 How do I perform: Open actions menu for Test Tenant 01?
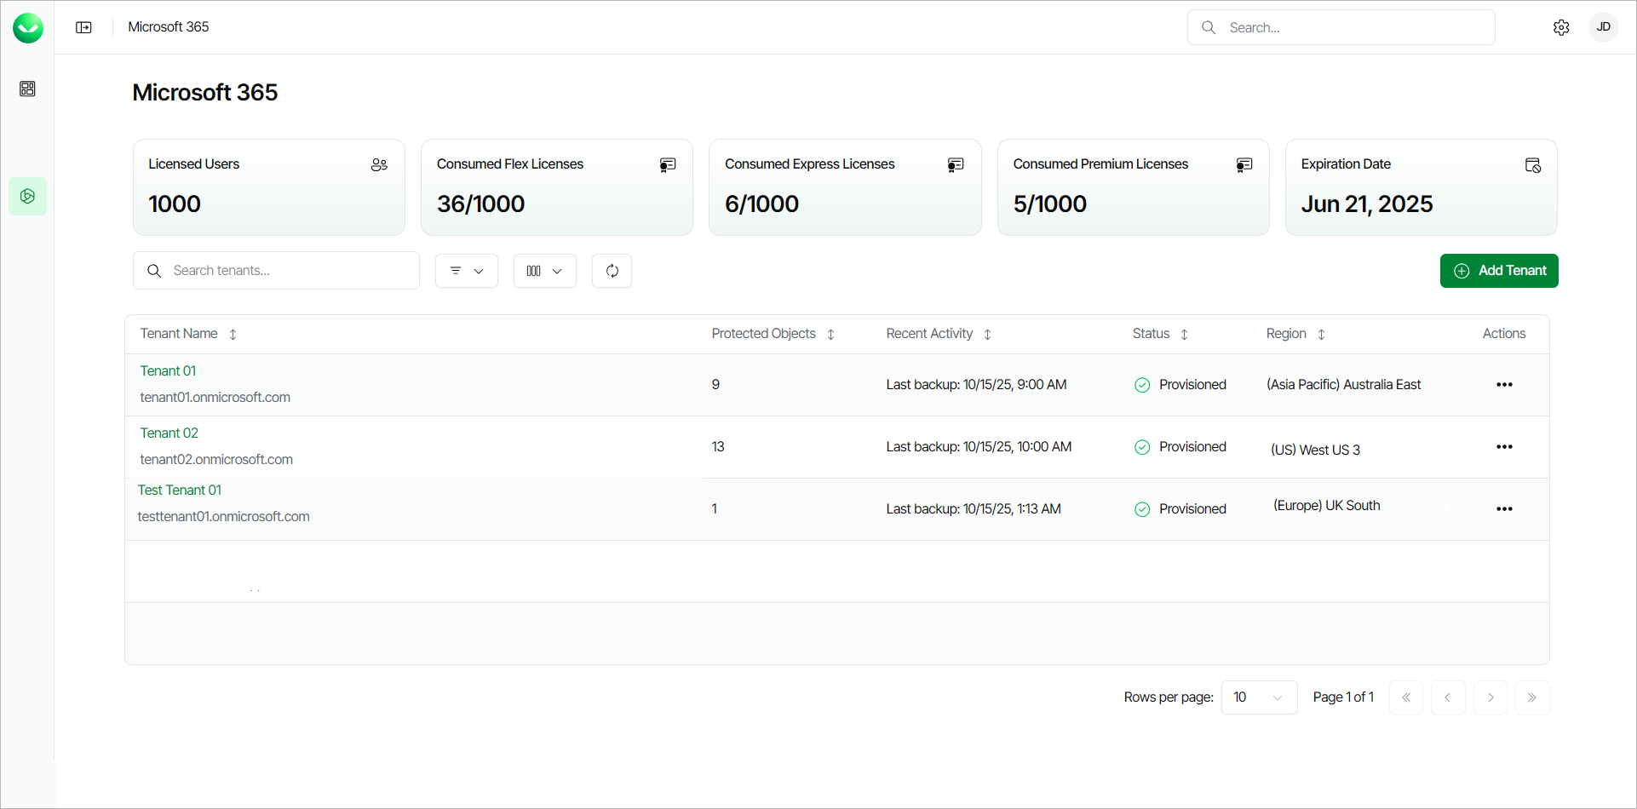(1504, 509)
